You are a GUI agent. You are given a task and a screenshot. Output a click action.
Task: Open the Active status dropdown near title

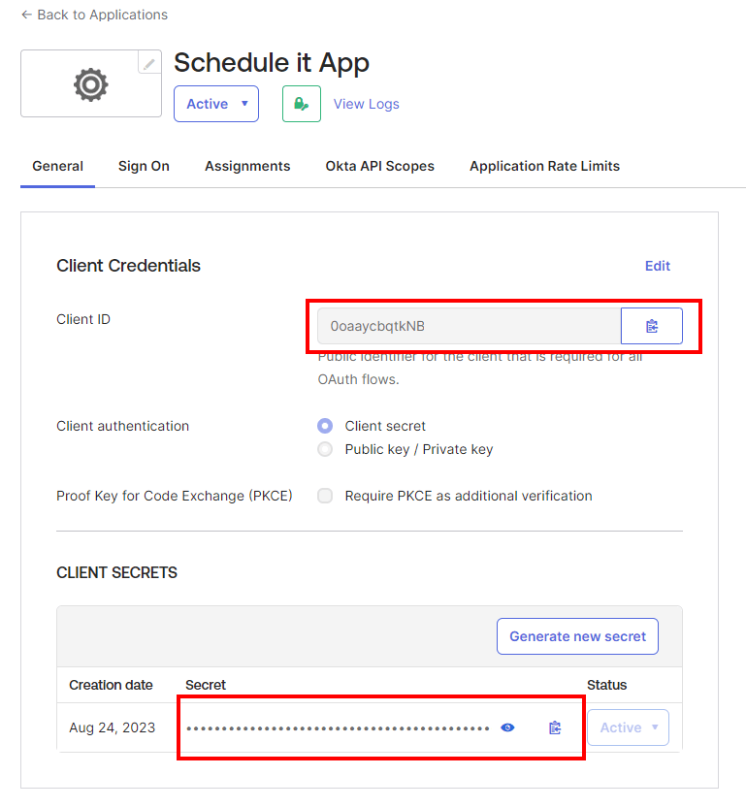click(x=216, y=104)
